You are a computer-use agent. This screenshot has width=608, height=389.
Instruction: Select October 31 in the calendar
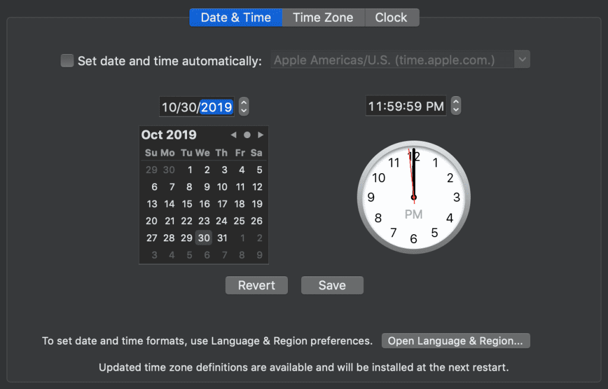(222, 238)
